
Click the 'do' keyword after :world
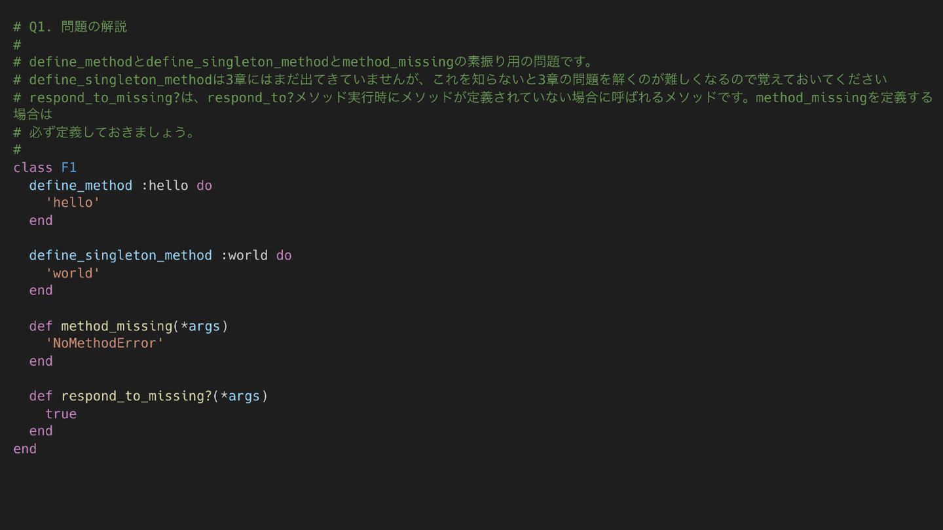pos(284,255)
